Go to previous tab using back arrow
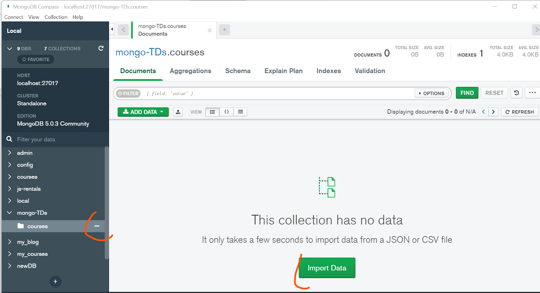Viewport: 540px width, 293px height. (123, 30)
